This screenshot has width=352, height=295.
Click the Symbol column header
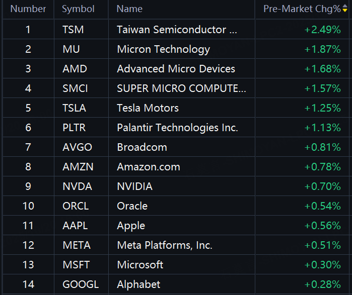pyautogui.click(x=78, y=9)
